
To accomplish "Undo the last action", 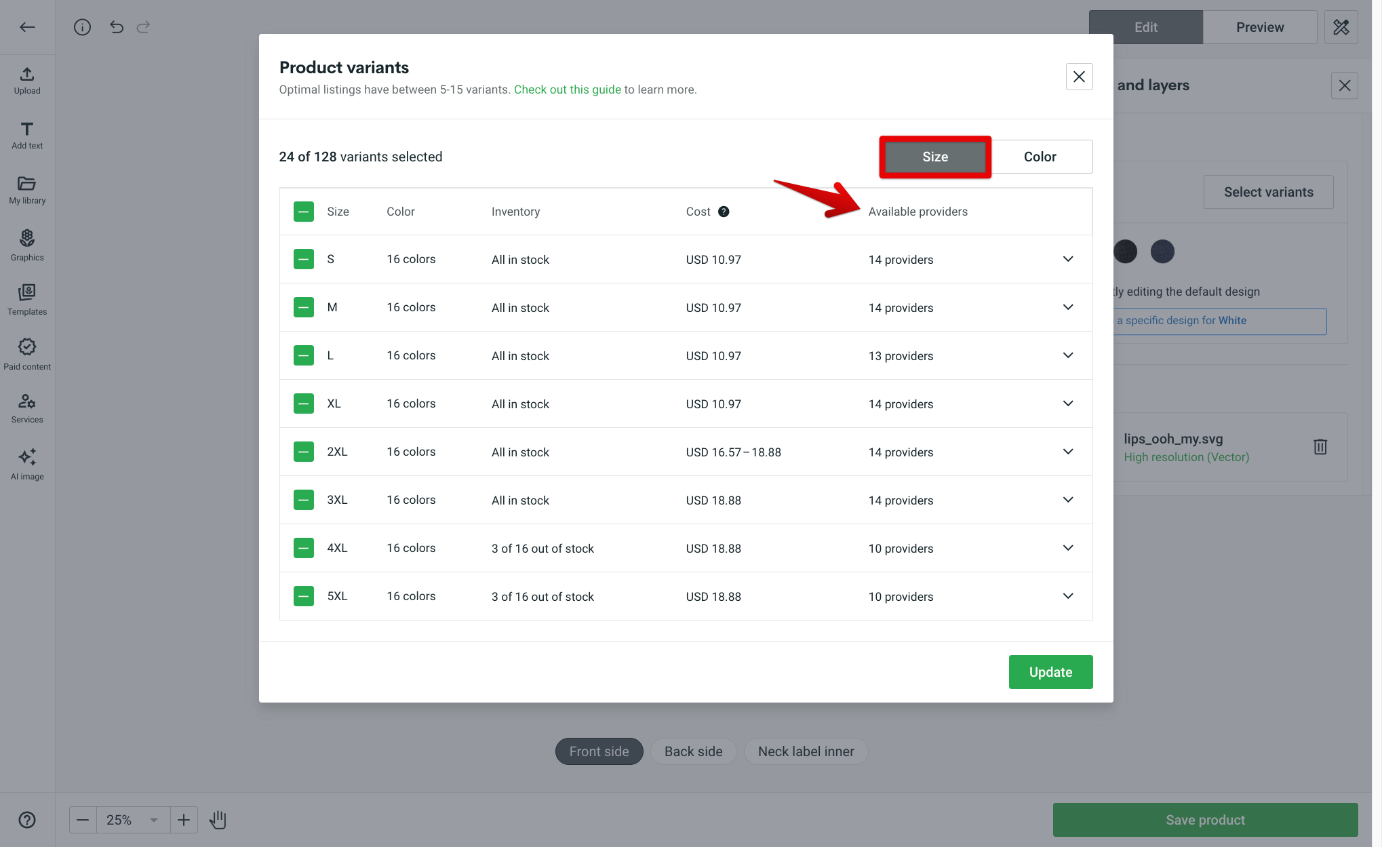I will [x=116, y=27].
